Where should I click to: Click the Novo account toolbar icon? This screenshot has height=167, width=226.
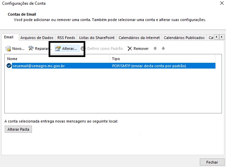point(8,49)
